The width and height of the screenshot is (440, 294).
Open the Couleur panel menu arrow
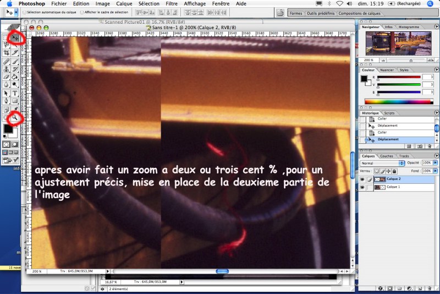coord(436,69)
